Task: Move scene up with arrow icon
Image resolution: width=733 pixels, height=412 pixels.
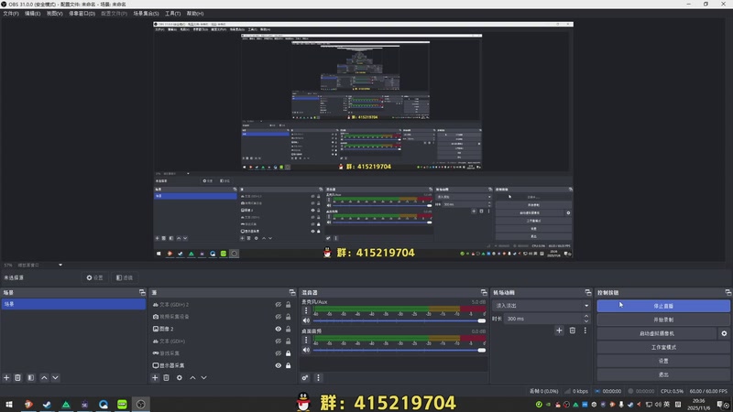Action: coord(44,377)
